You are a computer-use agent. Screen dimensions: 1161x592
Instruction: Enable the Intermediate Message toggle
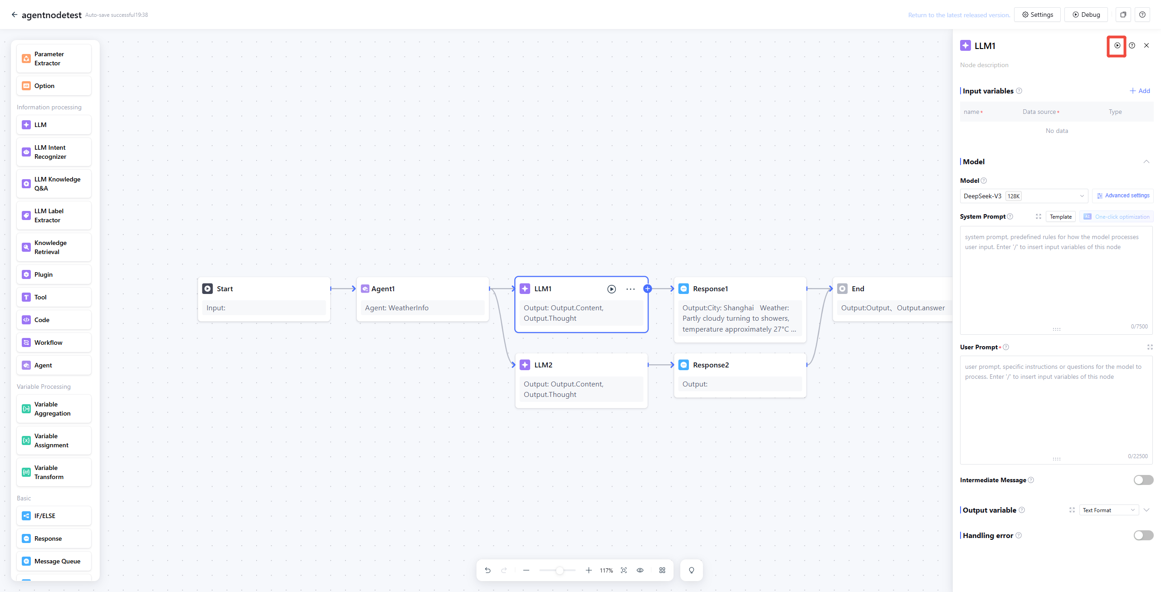1143,480
